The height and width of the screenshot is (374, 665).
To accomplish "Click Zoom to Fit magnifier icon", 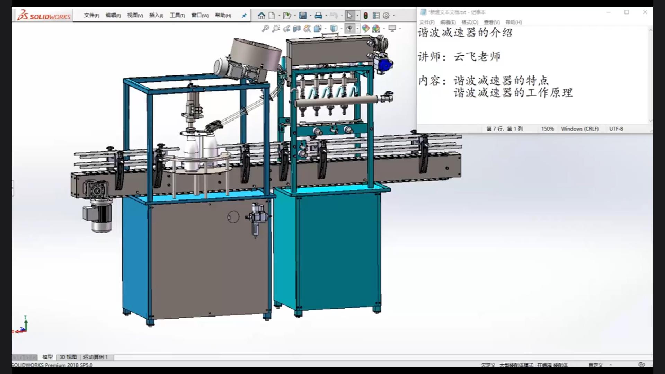I will tap(265, 28).
